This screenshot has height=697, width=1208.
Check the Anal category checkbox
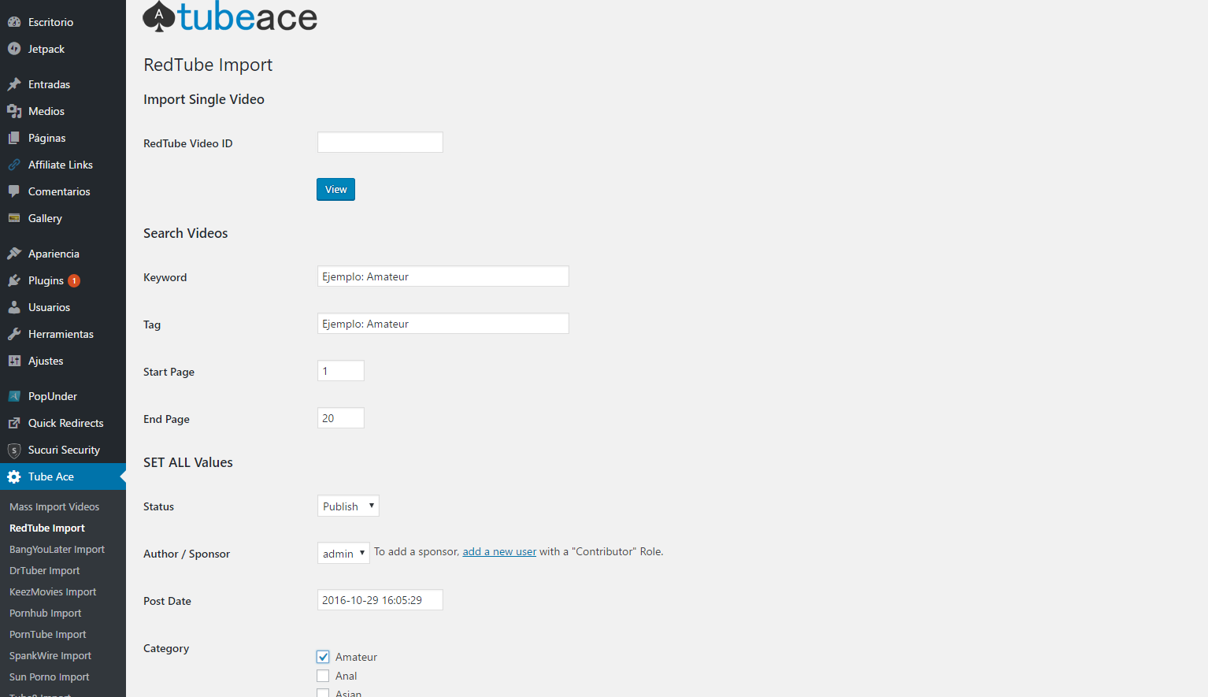(323, 676)
